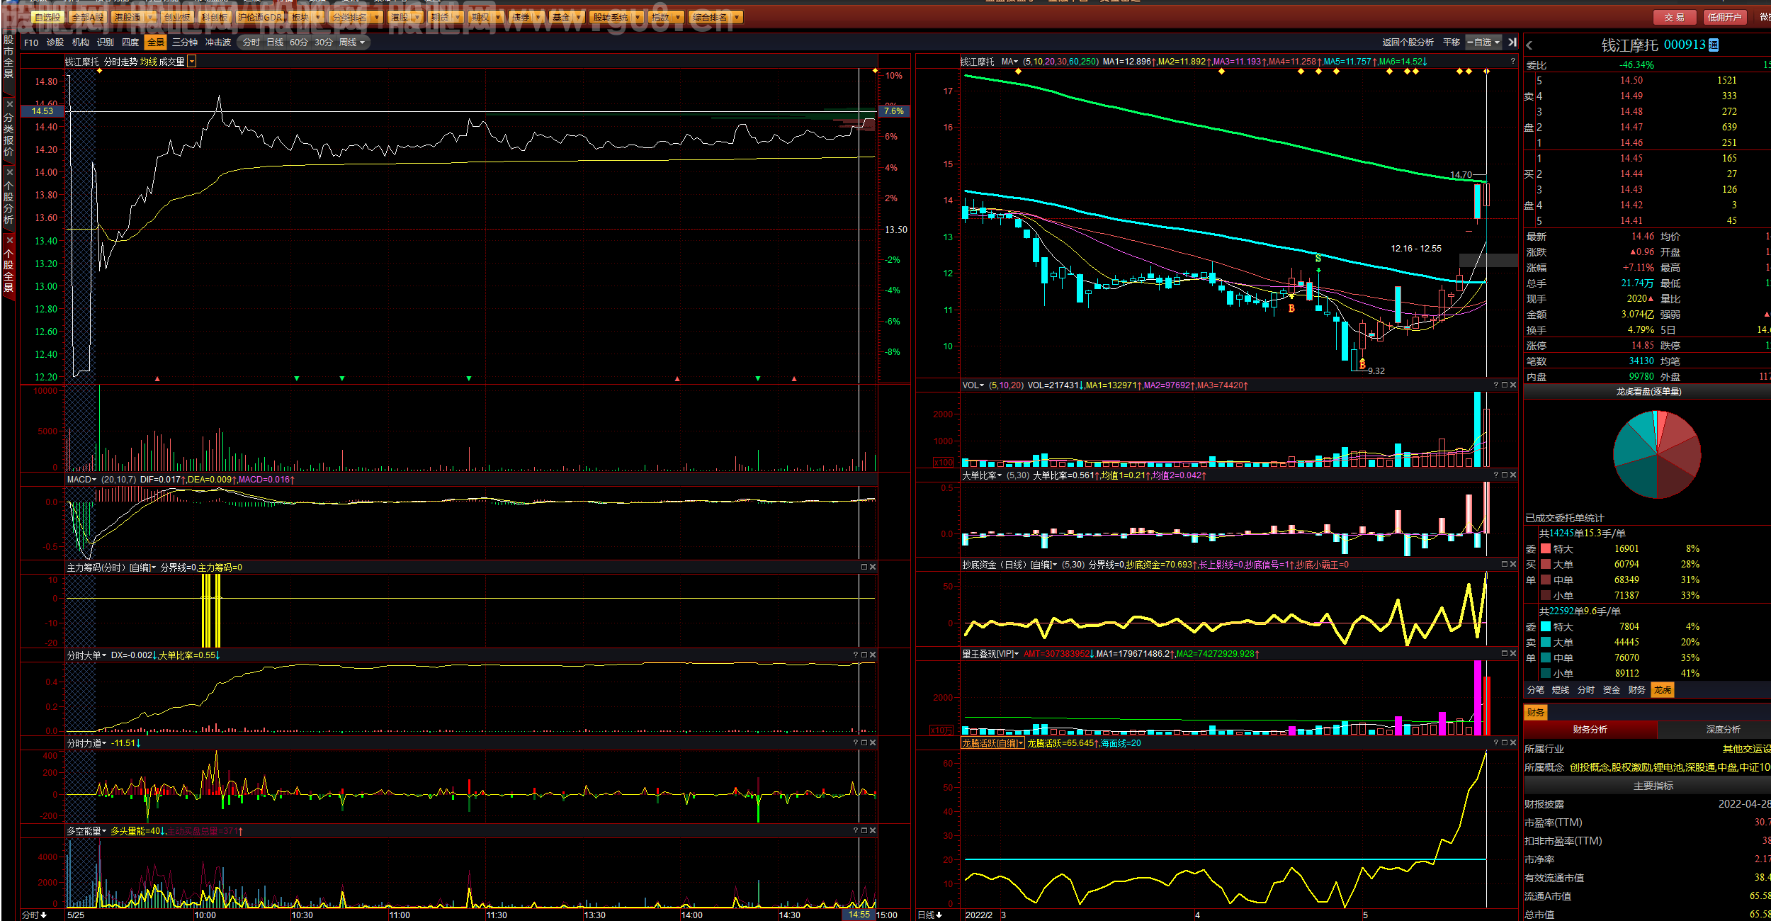Viewport: 1771px width, 921px height.
Task: Maximize the 量王叠现 indicator panel
Action: pos(1505,654)
